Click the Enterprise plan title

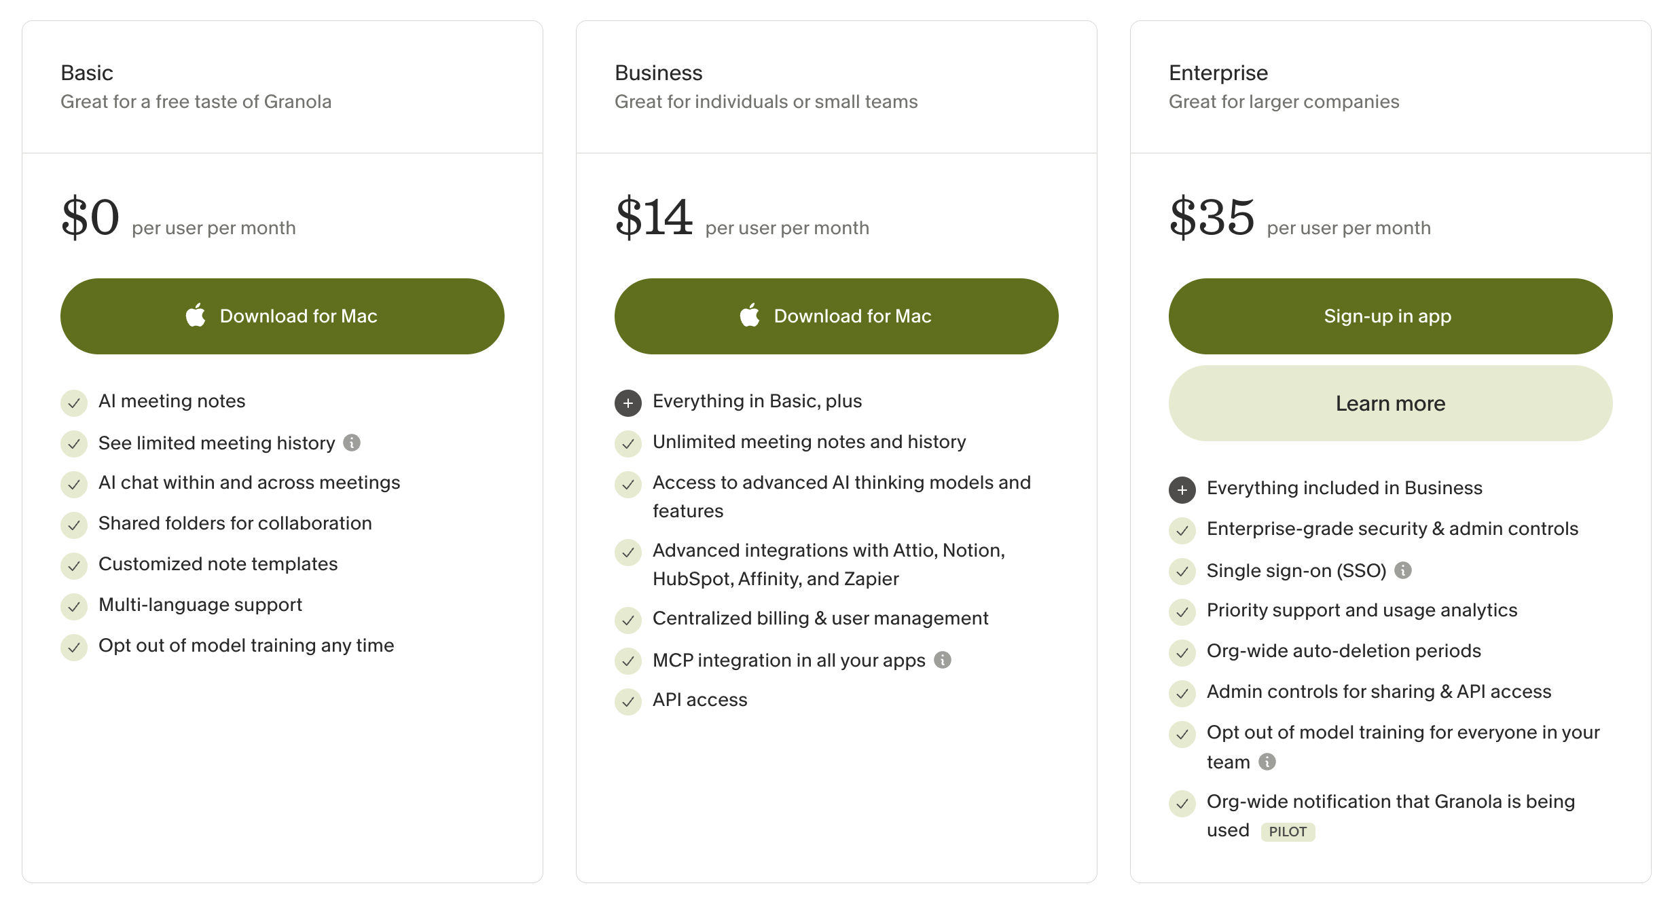1218,73
